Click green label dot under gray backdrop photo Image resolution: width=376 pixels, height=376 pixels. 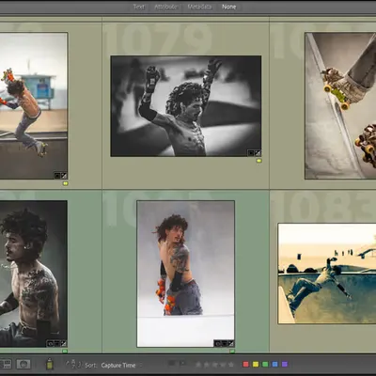click(x=232, y=352)
